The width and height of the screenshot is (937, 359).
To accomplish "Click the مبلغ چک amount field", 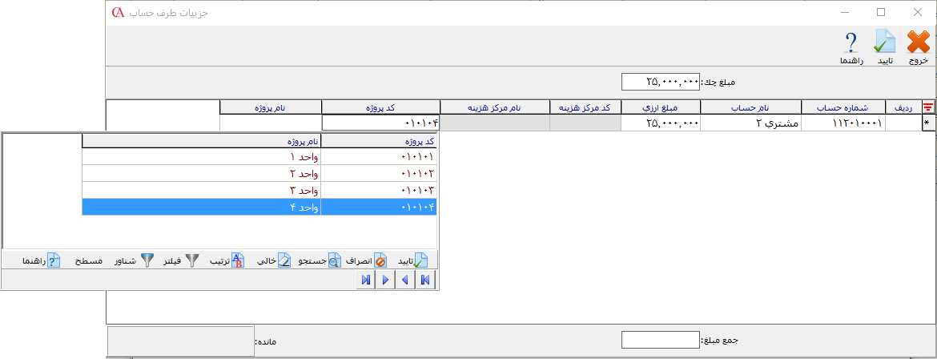I will tap(662, 82).
